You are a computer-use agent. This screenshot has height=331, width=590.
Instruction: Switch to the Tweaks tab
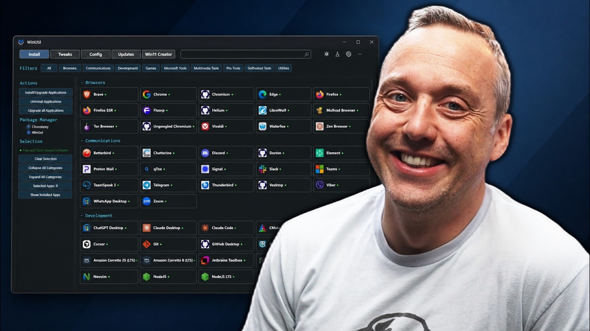point(65,54)
